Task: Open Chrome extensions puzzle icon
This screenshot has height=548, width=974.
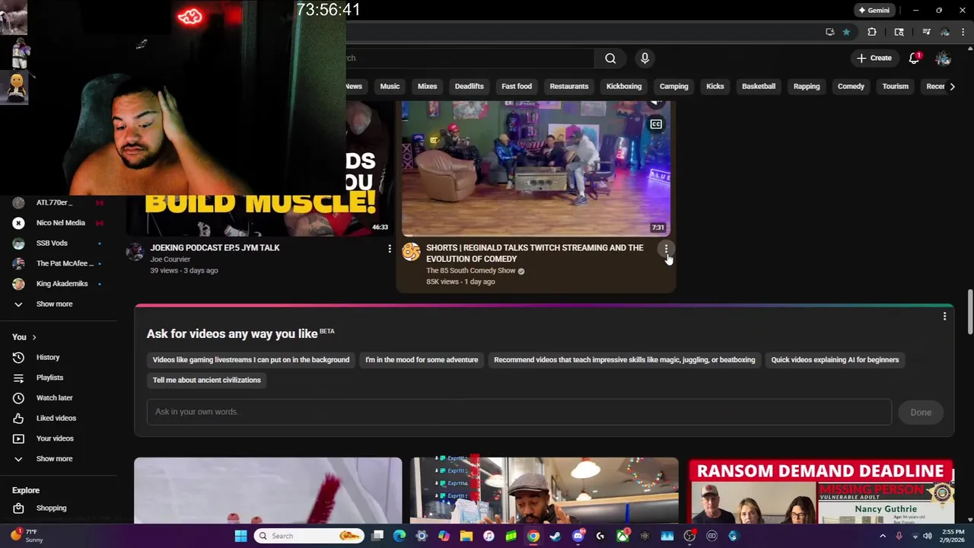Action: [x=872, y=32]
